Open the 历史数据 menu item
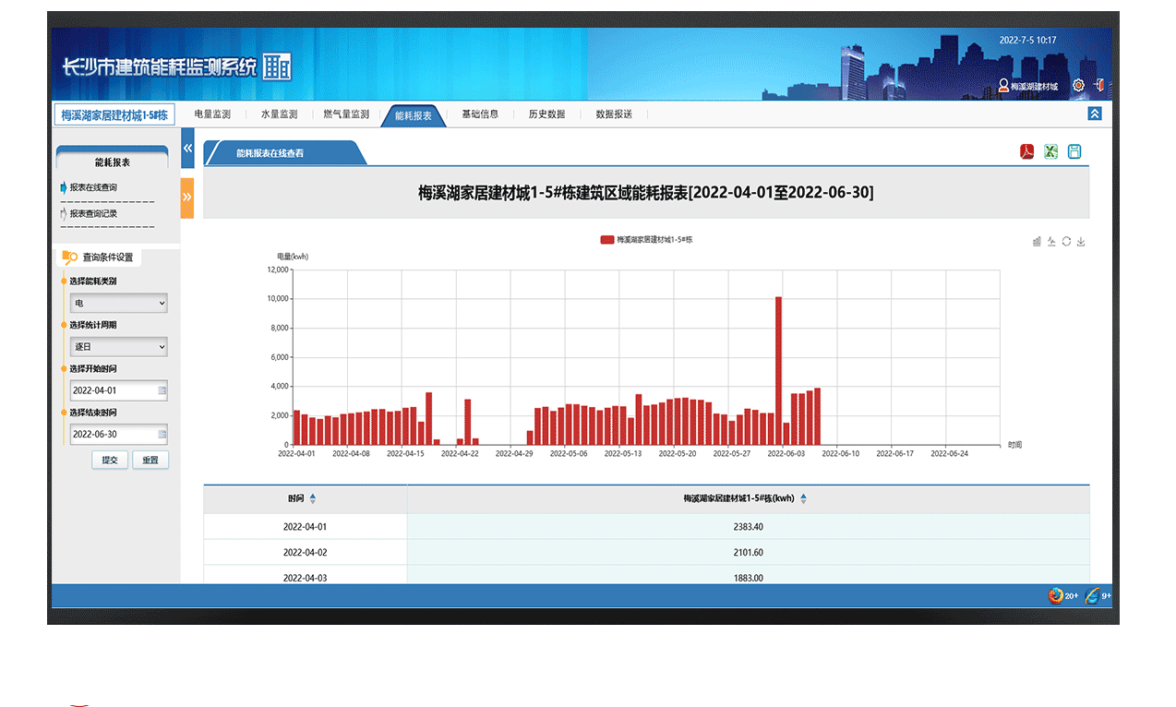 pos(546,114)
